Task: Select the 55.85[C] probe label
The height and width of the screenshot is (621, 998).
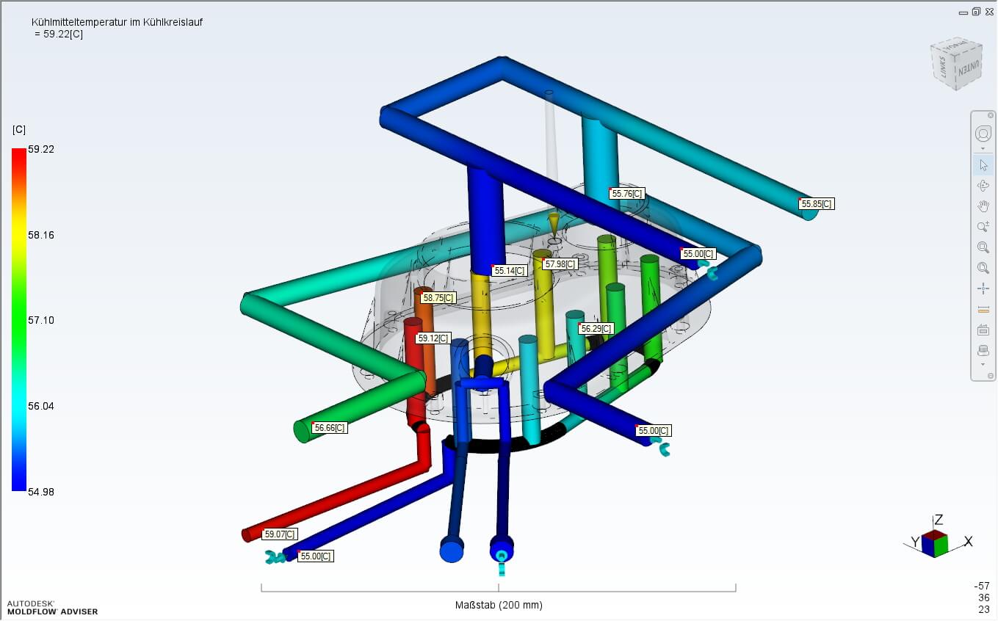Action: tap(817, 204)
